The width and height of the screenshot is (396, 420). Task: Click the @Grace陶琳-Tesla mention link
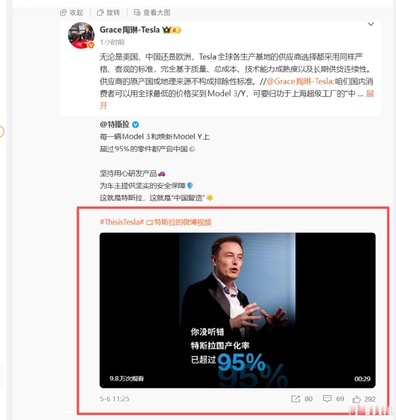pyautogui.click(x=300, y=82)
